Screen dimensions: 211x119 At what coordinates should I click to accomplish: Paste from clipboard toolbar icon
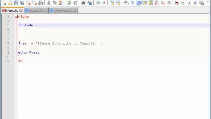(x=61, y=3)
